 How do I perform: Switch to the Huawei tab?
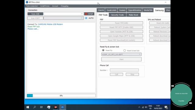[122, 10]
